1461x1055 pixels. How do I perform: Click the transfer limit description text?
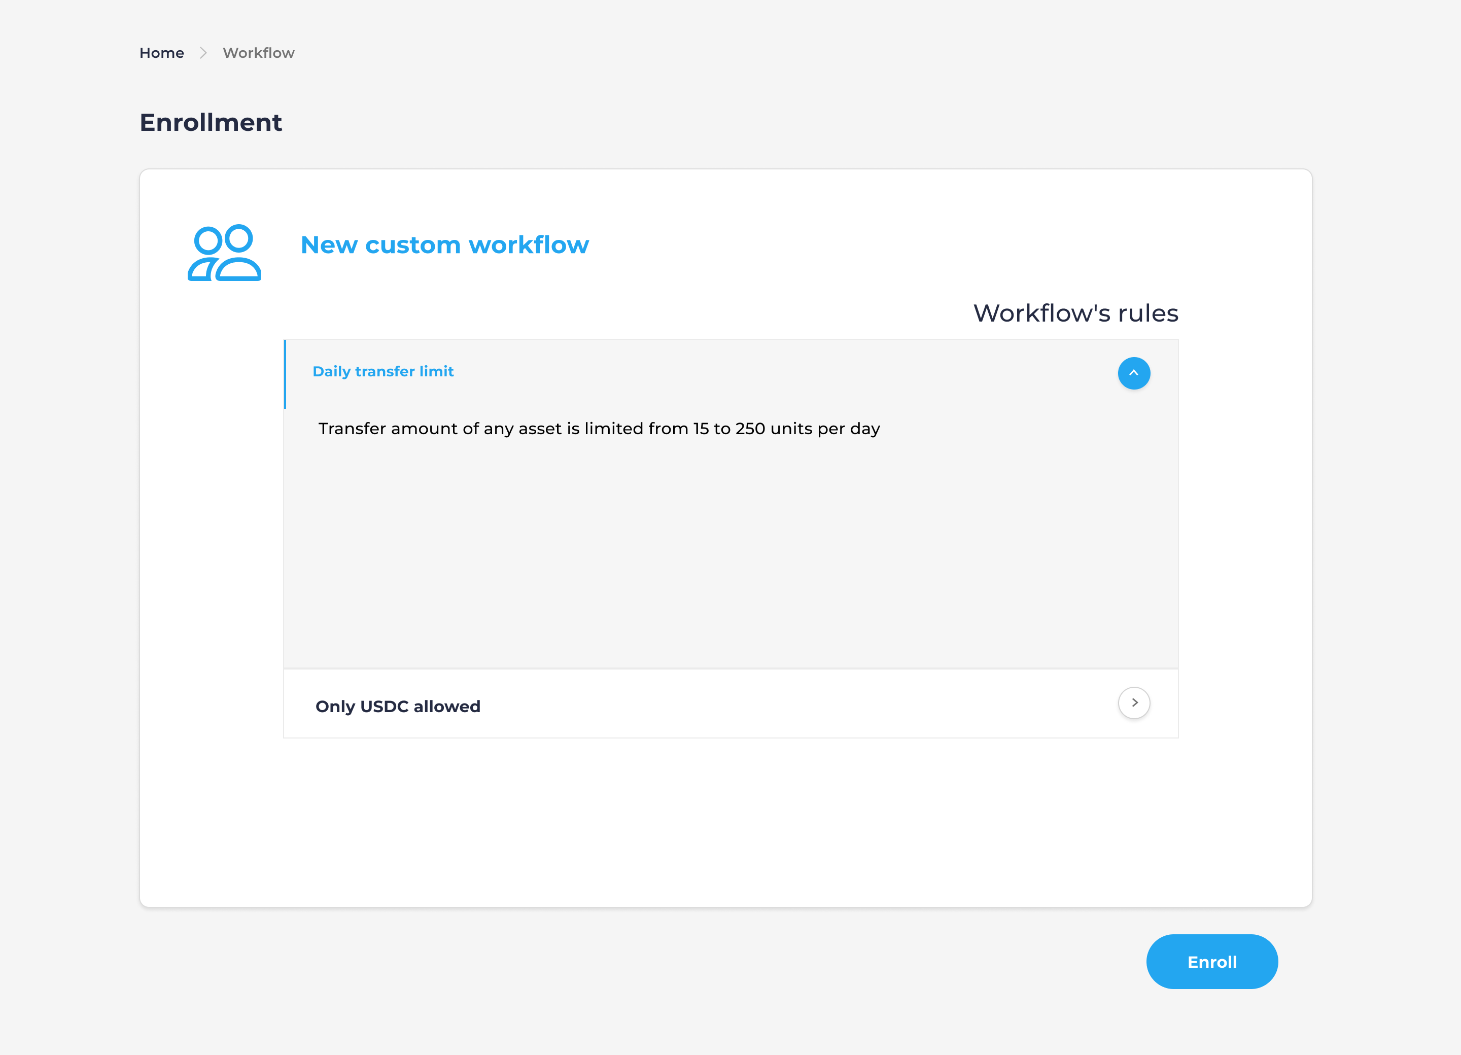599,428
